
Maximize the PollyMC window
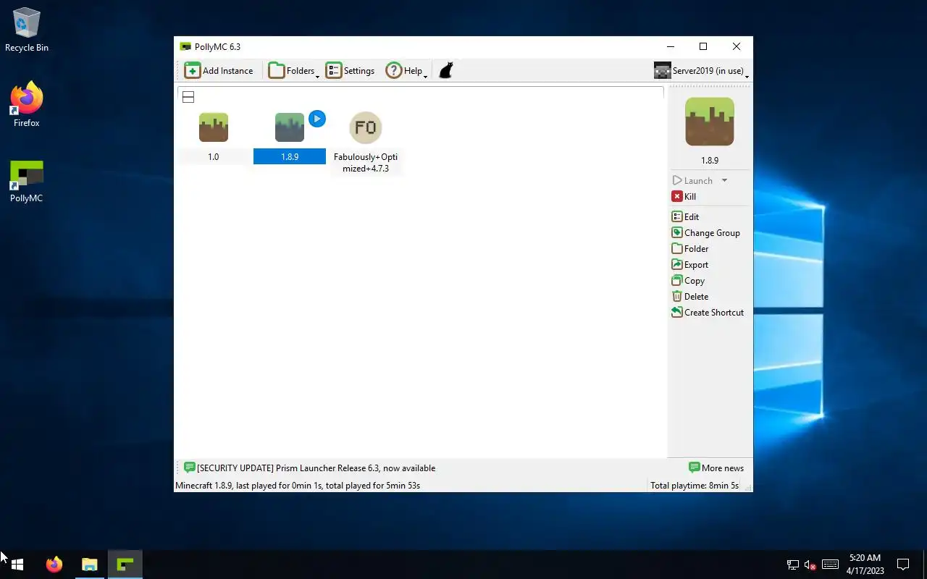point(702,46)
